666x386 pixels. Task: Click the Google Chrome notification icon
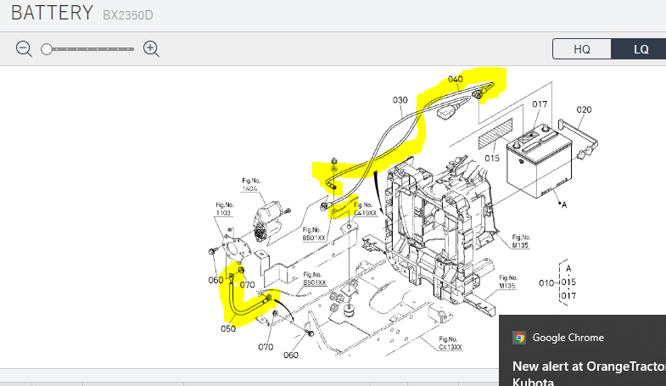tap(519, 338)
